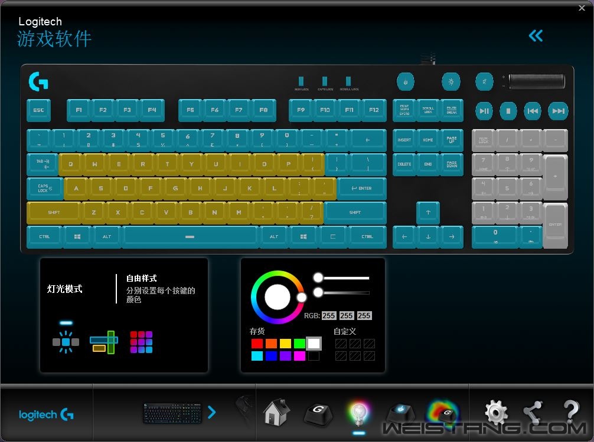
Task: Click the lower slider handle beside the color wheel
Action: pyautogui.click(x=318, y=292)
